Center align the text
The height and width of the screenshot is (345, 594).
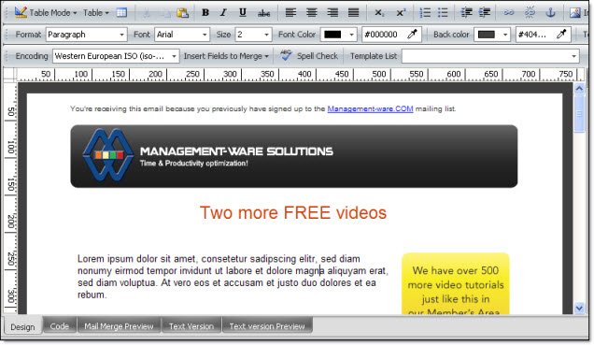tap(312, 12)
